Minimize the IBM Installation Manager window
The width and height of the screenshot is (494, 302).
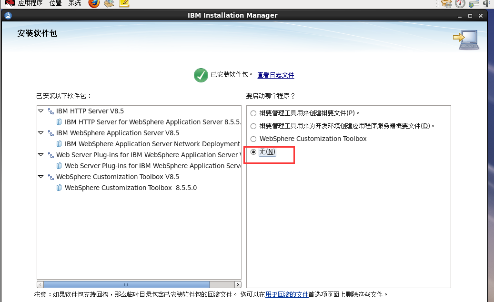[x=460, y=16]
